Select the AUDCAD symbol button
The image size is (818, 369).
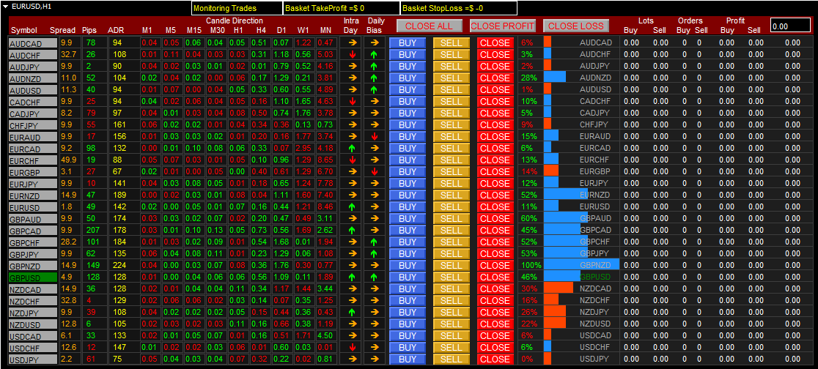tap(33, 43)
